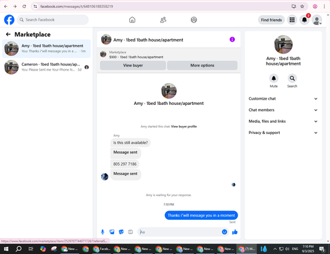Click the browser back button
The width and height of the screenshot is (330, 254).
coord(6,7)
